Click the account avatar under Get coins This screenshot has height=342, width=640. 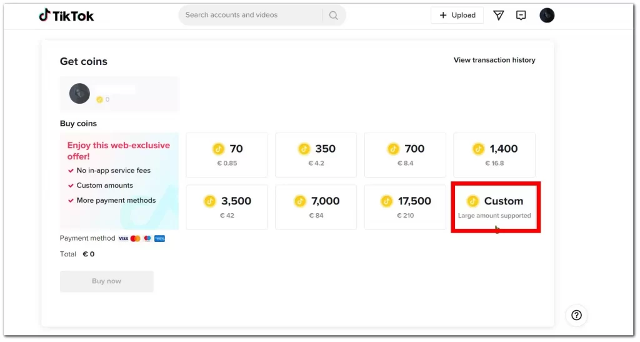click(x=79, y=93)
